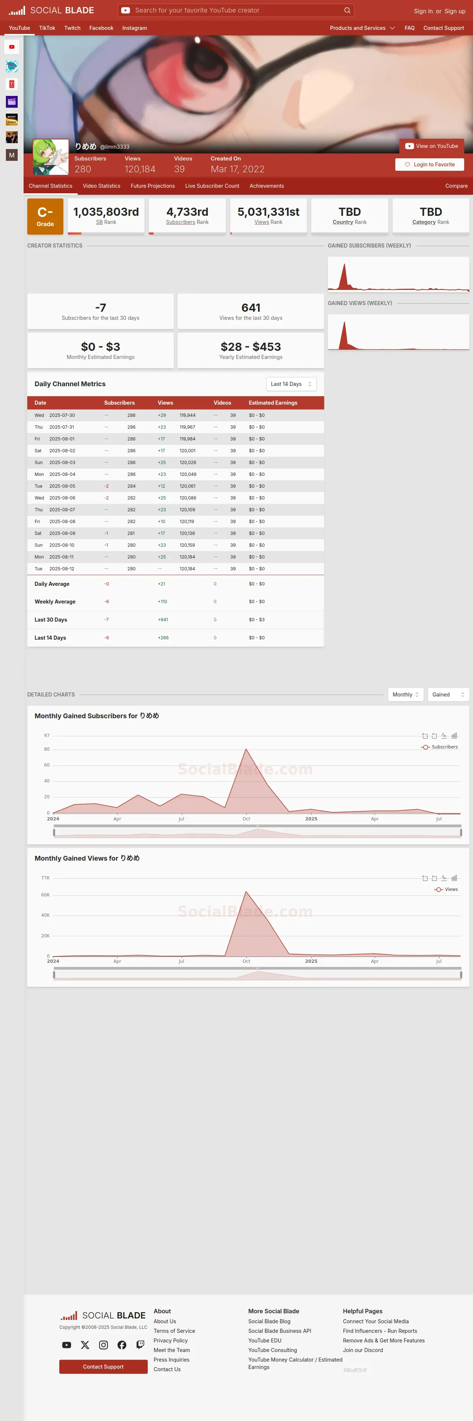Open the Monthly interval dropdown
The width and height of the screenshot is (473, 1421).
coord(406,695)
